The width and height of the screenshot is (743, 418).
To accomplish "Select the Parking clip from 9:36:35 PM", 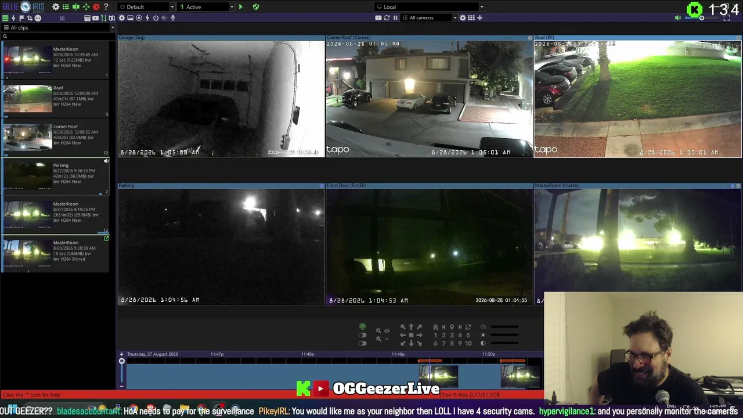I will pos(55,176).
